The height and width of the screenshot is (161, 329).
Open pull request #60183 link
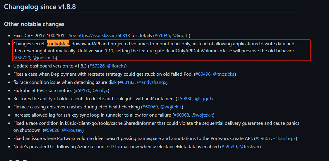pos(127,82)
